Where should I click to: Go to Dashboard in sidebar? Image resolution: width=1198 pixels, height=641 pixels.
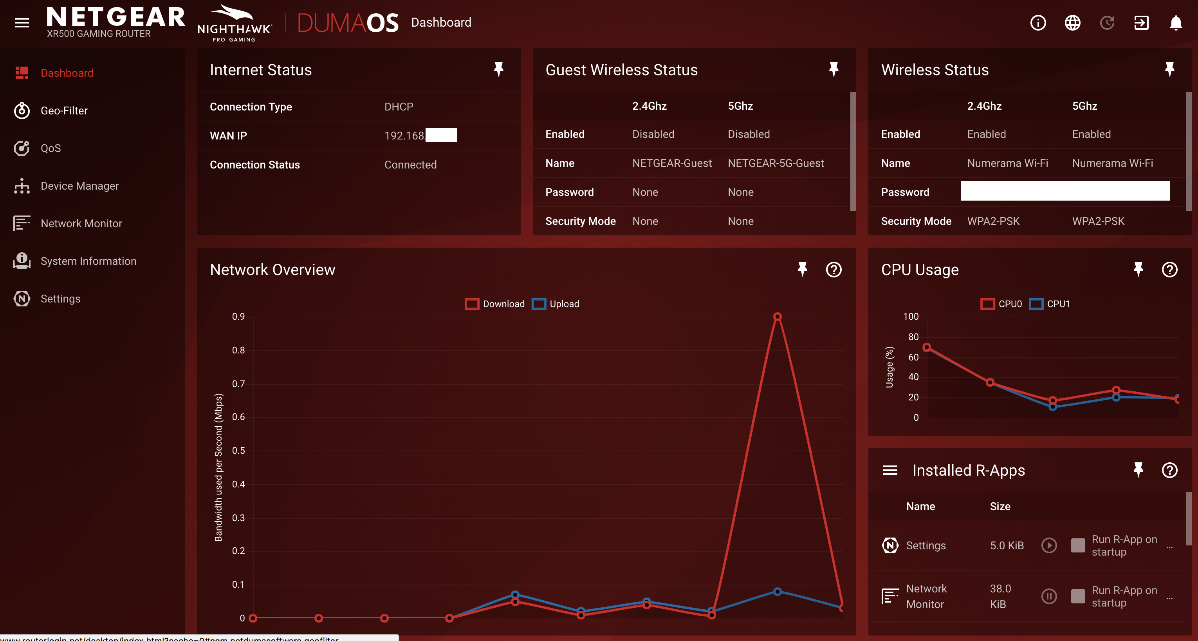67,72
